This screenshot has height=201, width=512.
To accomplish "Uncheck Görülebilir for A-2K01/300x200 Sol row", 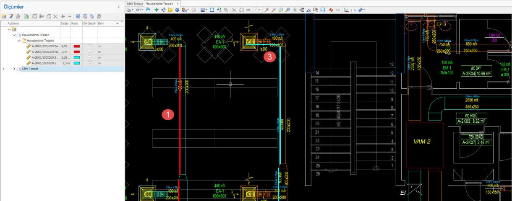I will click(89, 52).
